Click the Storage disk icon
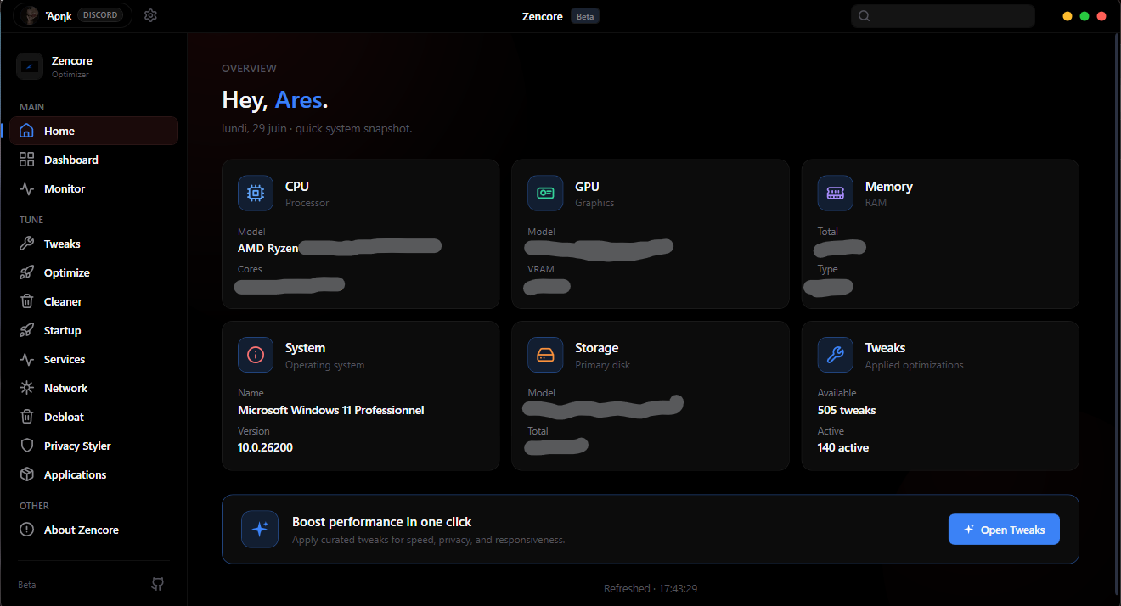This screenshot has width=1121, height=606. pyautogui.click(x=545, y=355)
